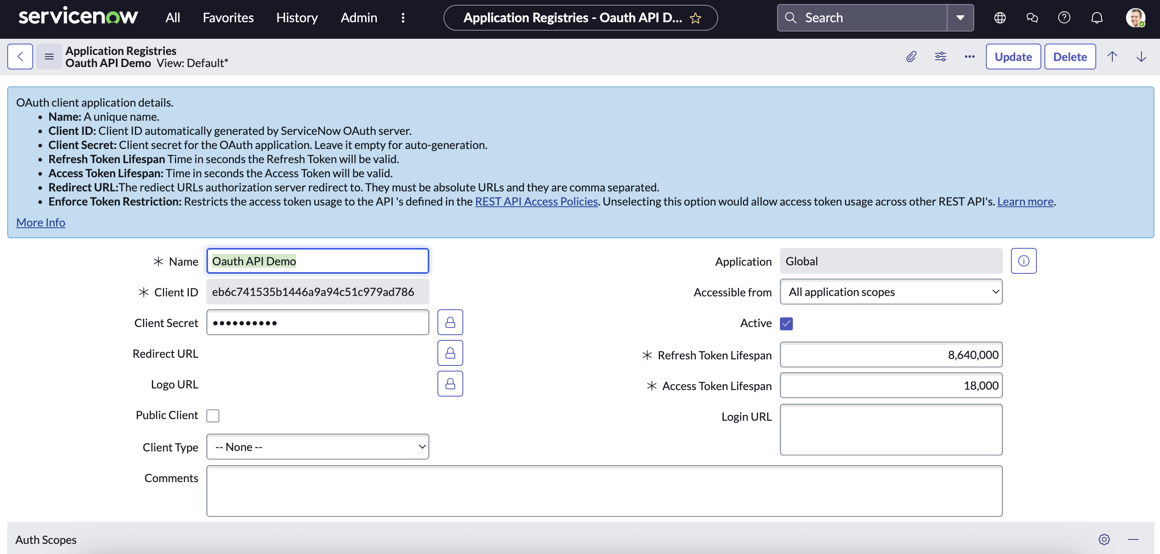
Task: Expand Accessible from scope dropdown
Action: pos(891,292)
